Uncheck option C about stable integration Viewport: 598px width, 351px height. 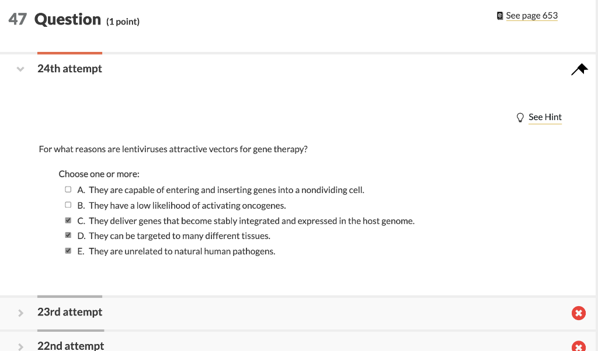(x=68, y=221)
